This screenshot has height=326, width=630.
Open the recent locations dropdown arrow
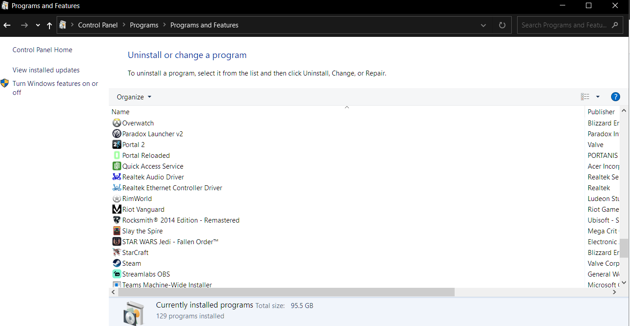coord(38,25)
